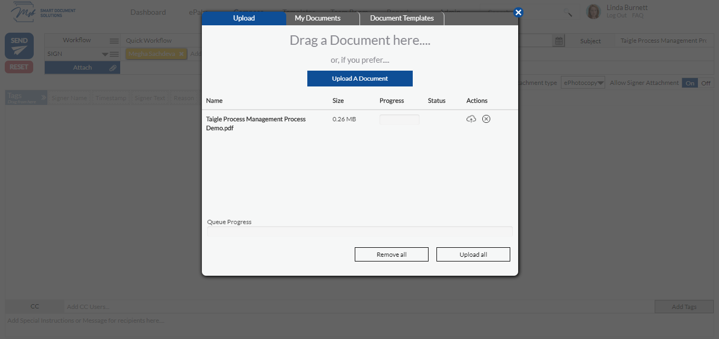Click the Queue Progress bar
Image resolution: width=719 pixels, height=339 pixels.
coord(359,231)
